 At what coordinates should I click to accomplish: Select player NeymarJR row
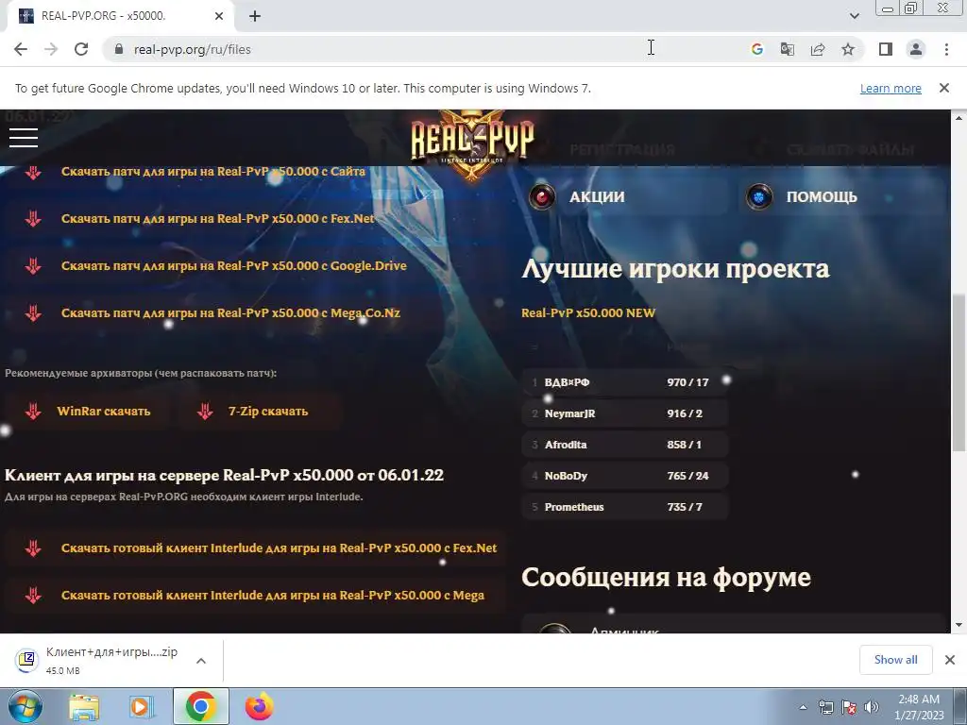point(625,413)
